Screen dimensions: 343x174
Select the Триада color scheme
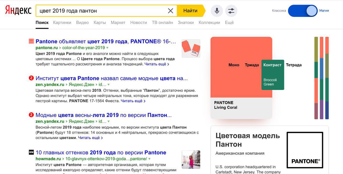pyautogui.click(x=252, y=65)
